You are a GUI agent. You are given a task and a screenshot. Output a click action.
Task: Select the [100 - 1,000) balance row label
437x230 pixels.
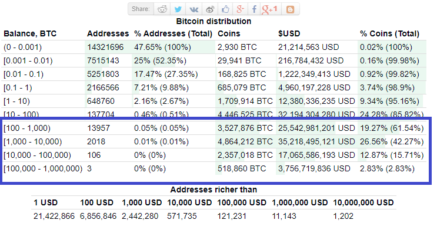tap(27, 128)
